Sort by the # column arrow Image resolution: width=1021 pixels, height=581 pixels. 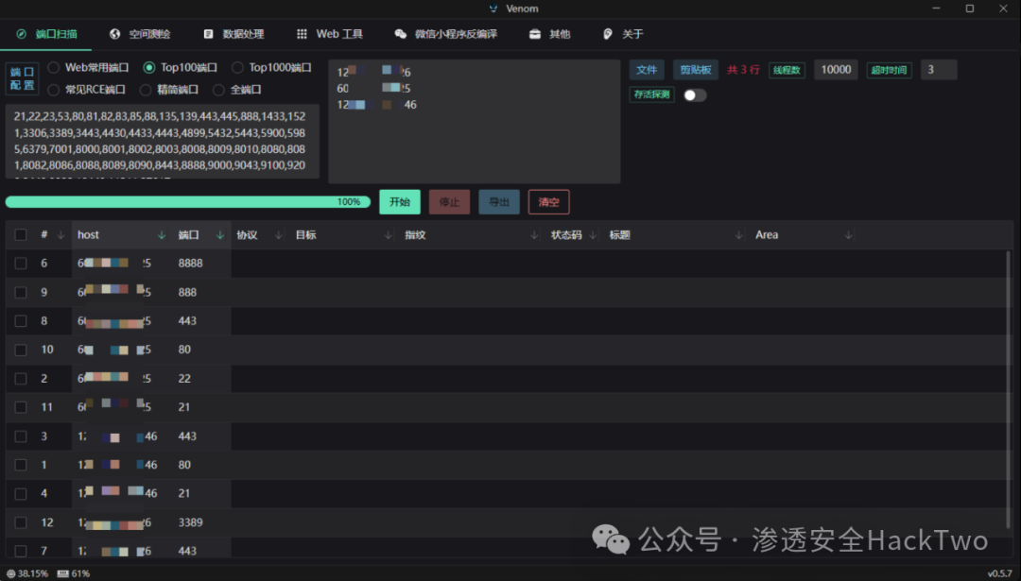click(61, 235)
